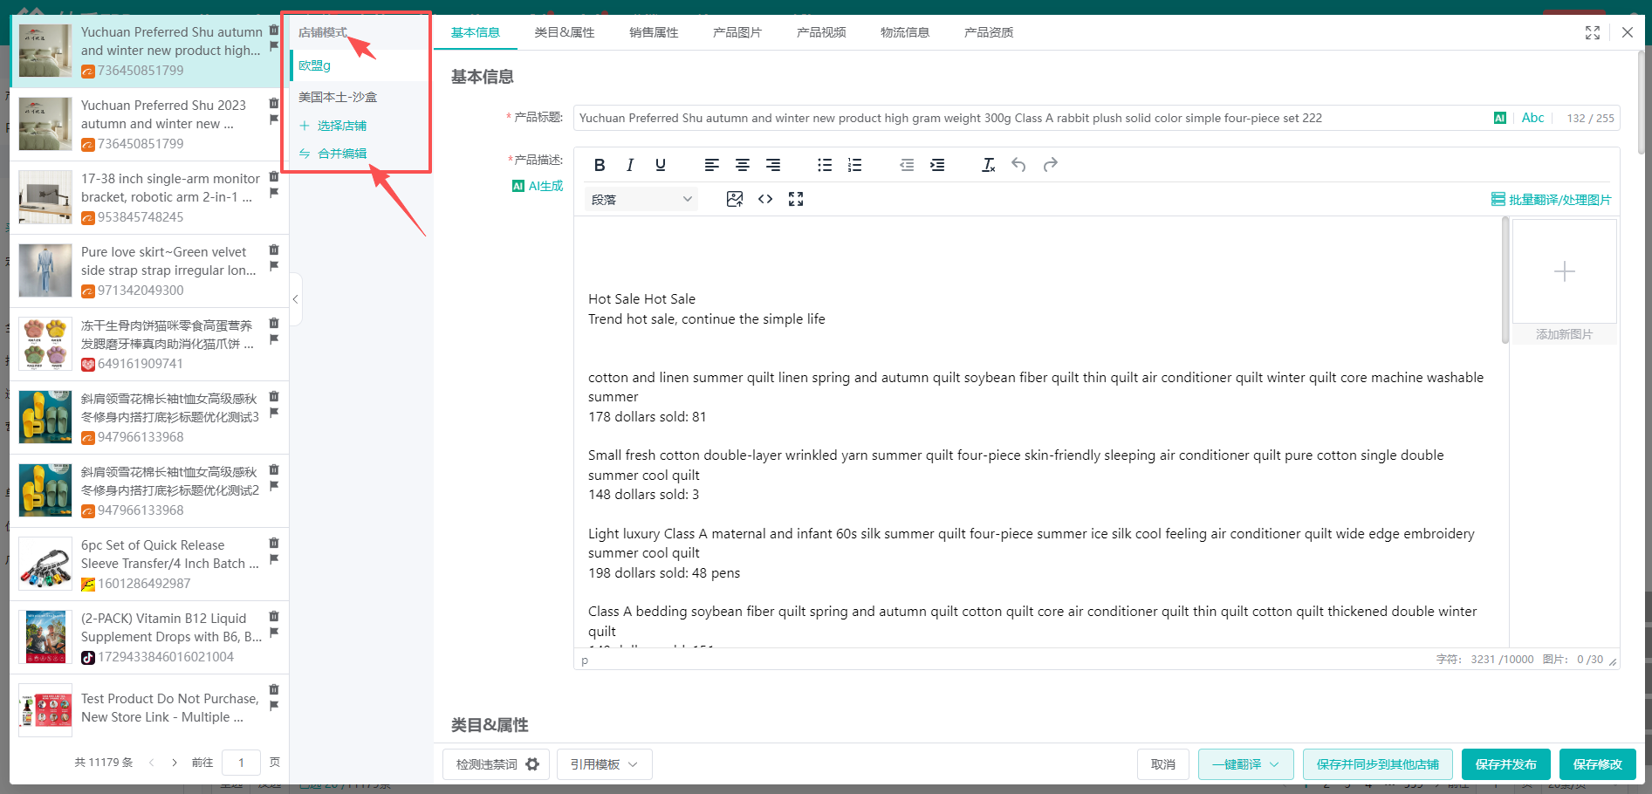Click the underline icon in the editor toolbar

pyautogui.click(x=661, y=164)
